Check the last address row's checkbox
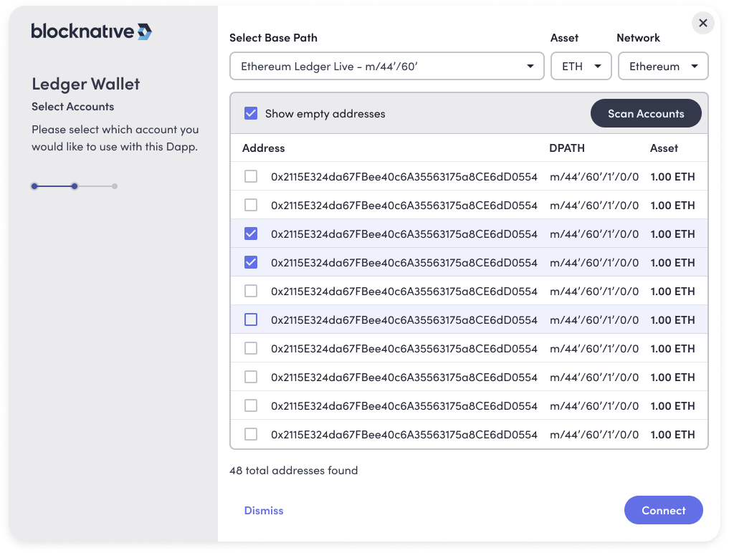Image resolution: width=729 pixels, height=553 pixels. 251,435
